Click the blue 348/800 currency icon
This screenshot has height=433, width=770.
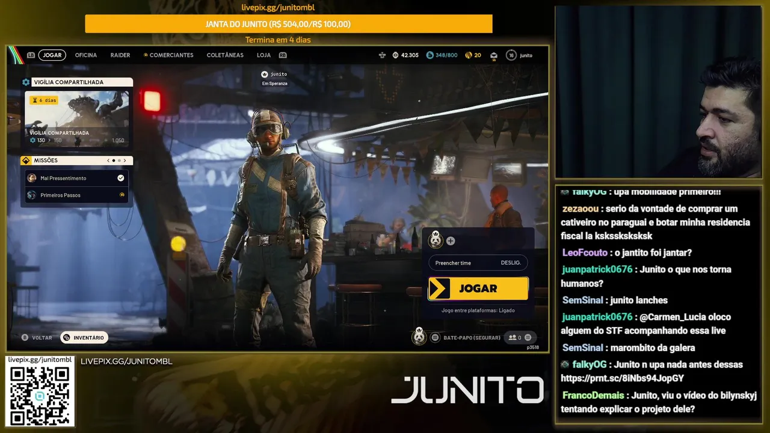click(430, 55)
